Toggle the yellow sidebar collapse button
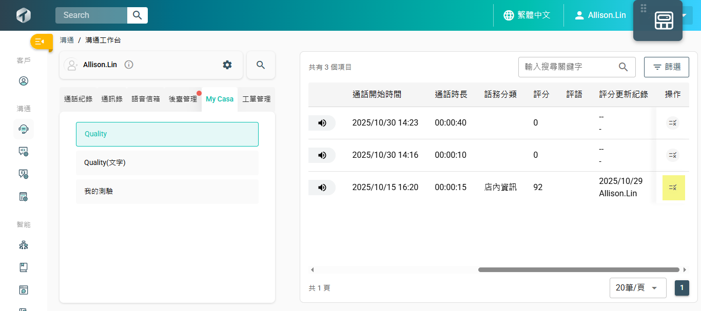 click(41, 42)
